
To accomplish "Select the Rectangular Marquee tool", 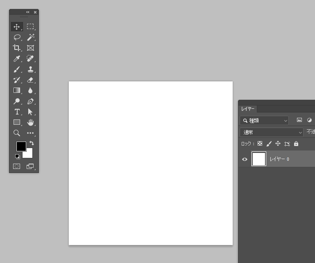I will coord(30,27).
